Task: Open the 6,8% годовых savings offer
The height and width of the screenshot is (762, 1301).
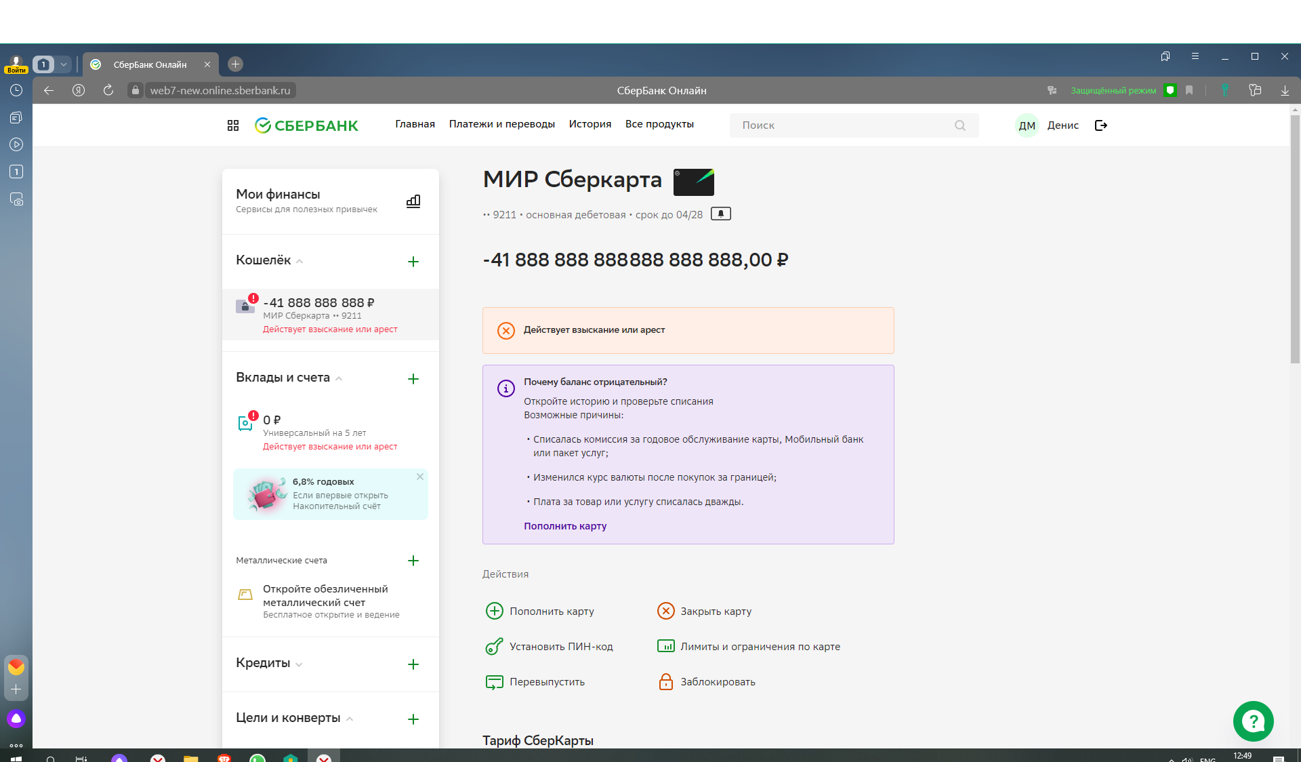Action: (x=331, y=494)
